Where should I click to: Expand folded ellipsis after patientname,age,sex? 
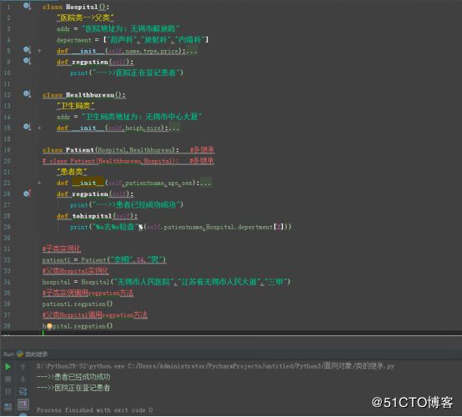click(206, 183)
